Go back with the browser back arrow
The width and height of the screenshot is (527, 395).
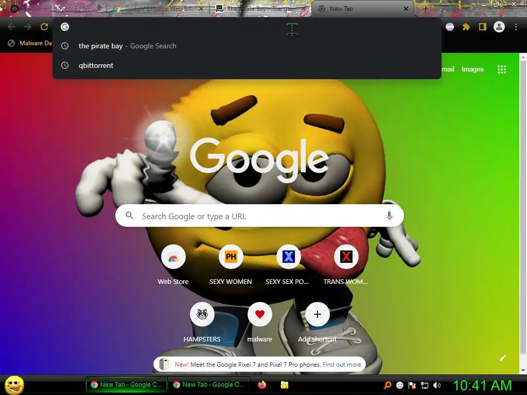tap(11, 27)
